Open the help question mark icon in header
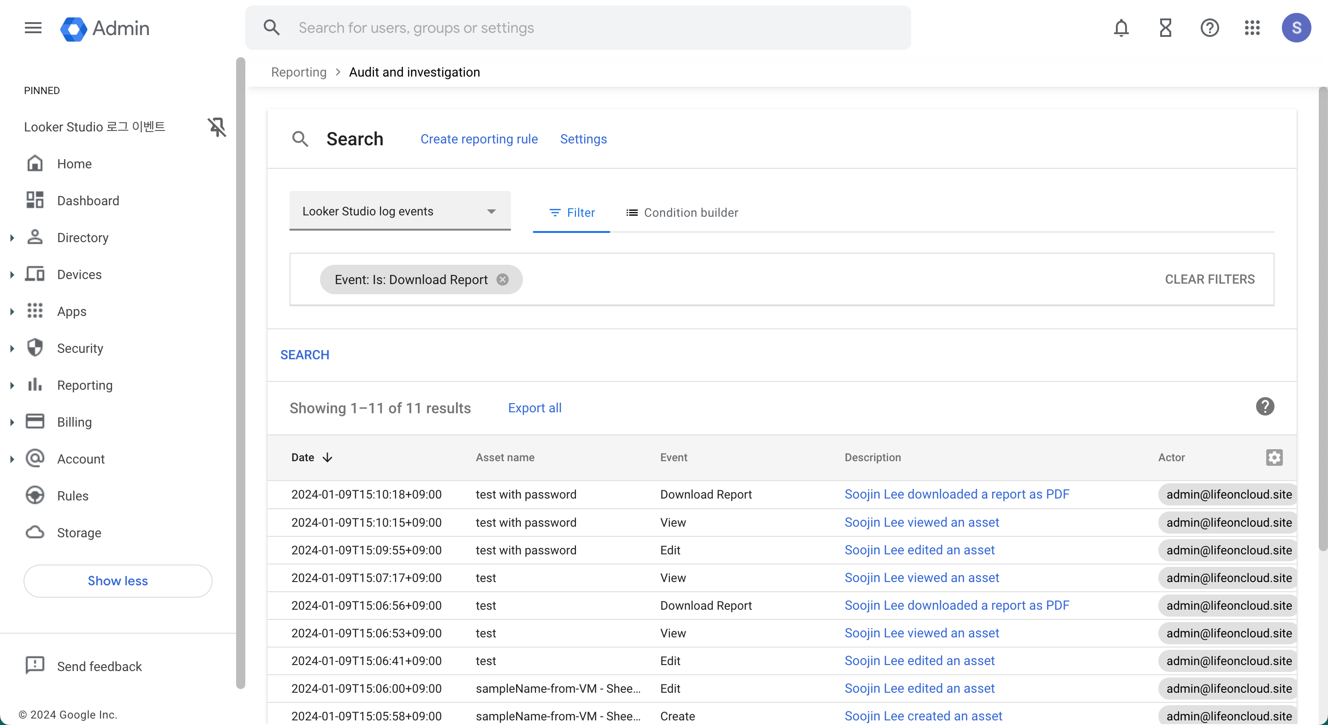The height and width of the screenshot is (725, 1328). pos(1209,28)
